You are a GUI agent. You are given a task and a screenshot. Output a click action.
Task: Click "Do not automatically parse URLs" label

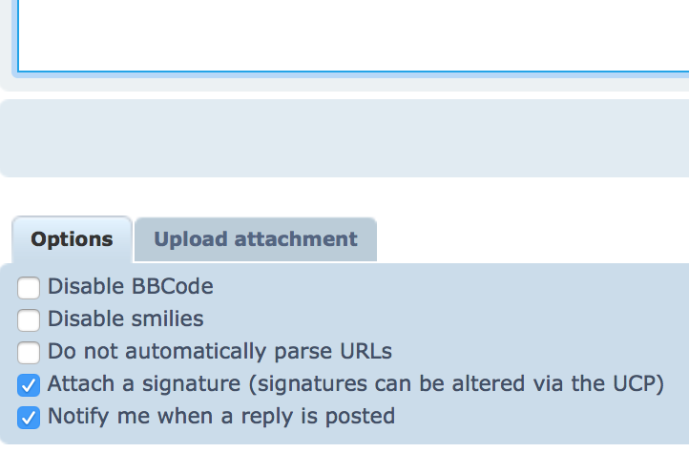pos(219,351)
